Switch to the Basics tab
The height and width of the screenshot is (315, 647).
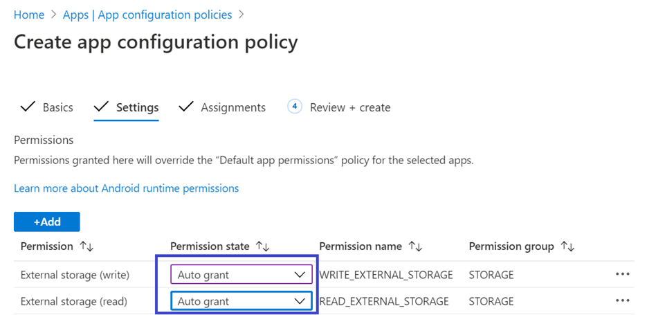pyautogui.click(x=57, y=107)
